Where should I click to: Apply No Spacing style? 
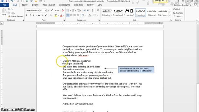point(163,13)
